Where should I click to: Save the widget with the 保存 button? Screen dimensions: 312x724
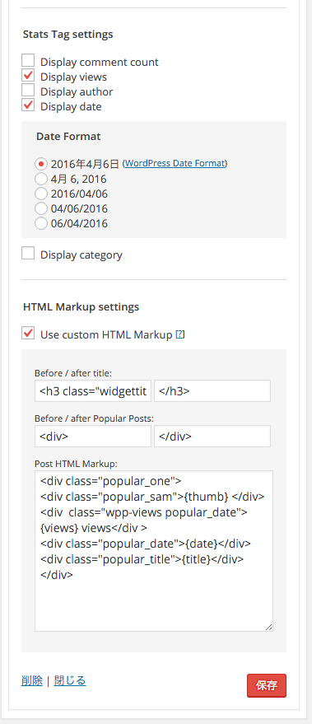[267, 685]
